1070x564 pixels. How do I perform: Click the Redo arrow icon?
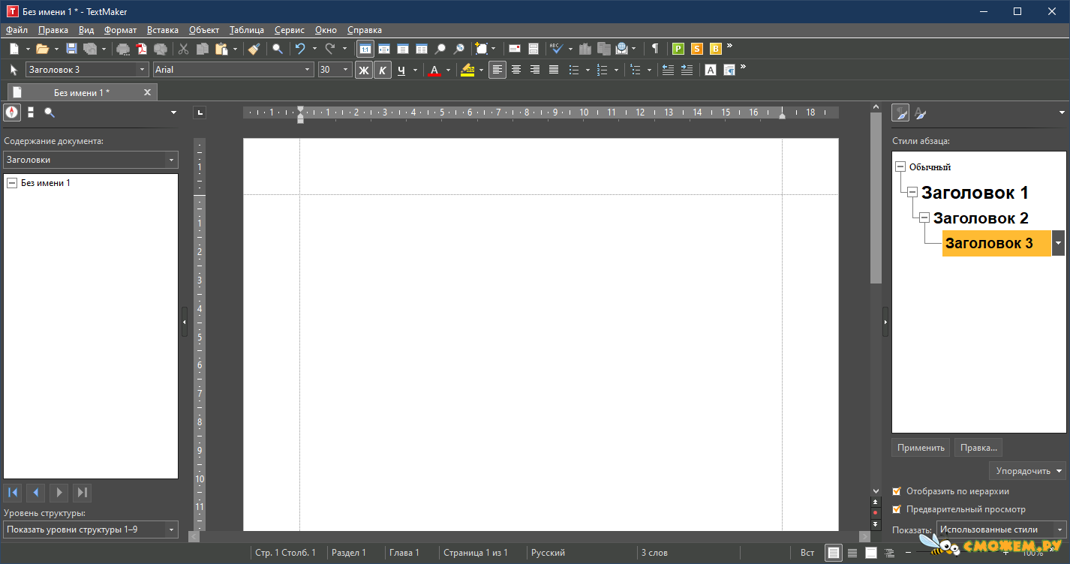(x=330, y=49)
